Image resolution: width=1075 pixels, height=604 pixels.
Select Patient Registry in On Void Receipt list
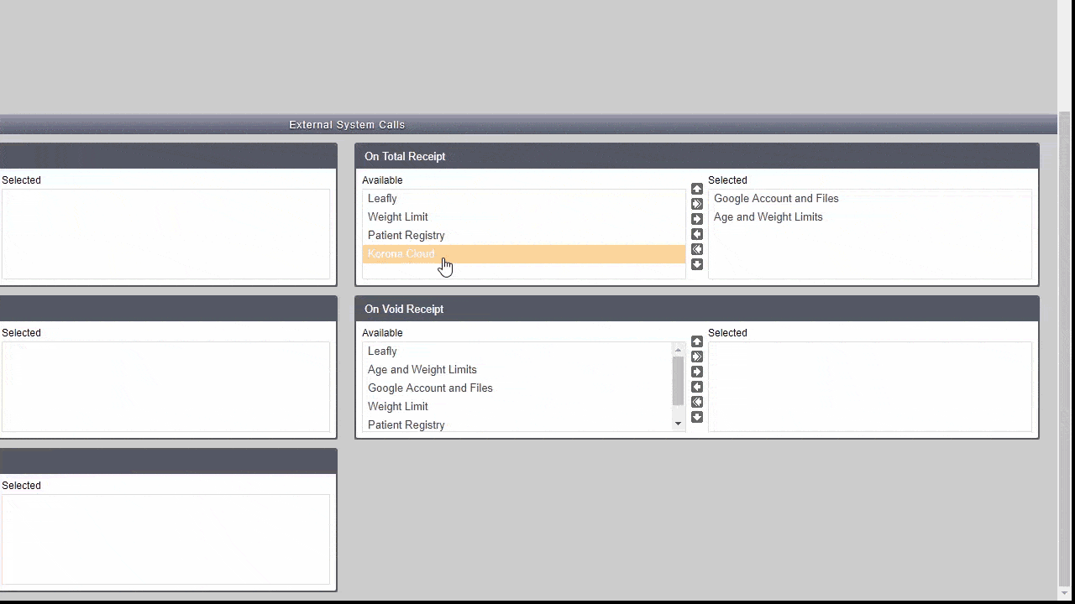517,424
